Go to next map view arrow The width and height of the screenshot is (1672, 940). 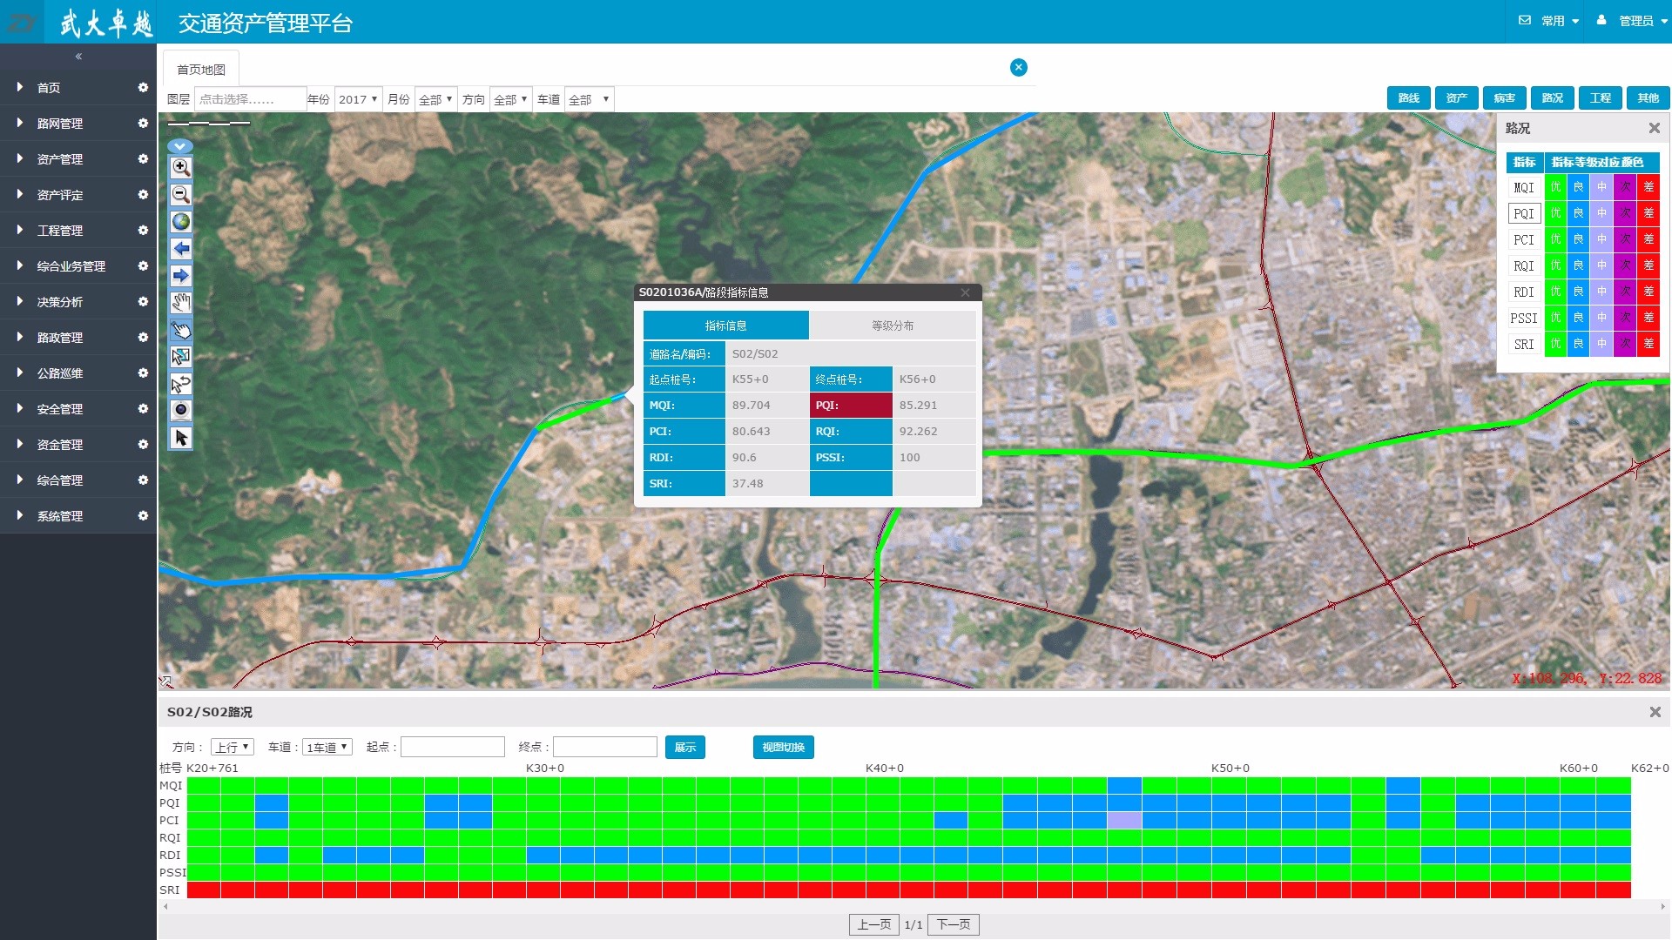tap(180, 276)
